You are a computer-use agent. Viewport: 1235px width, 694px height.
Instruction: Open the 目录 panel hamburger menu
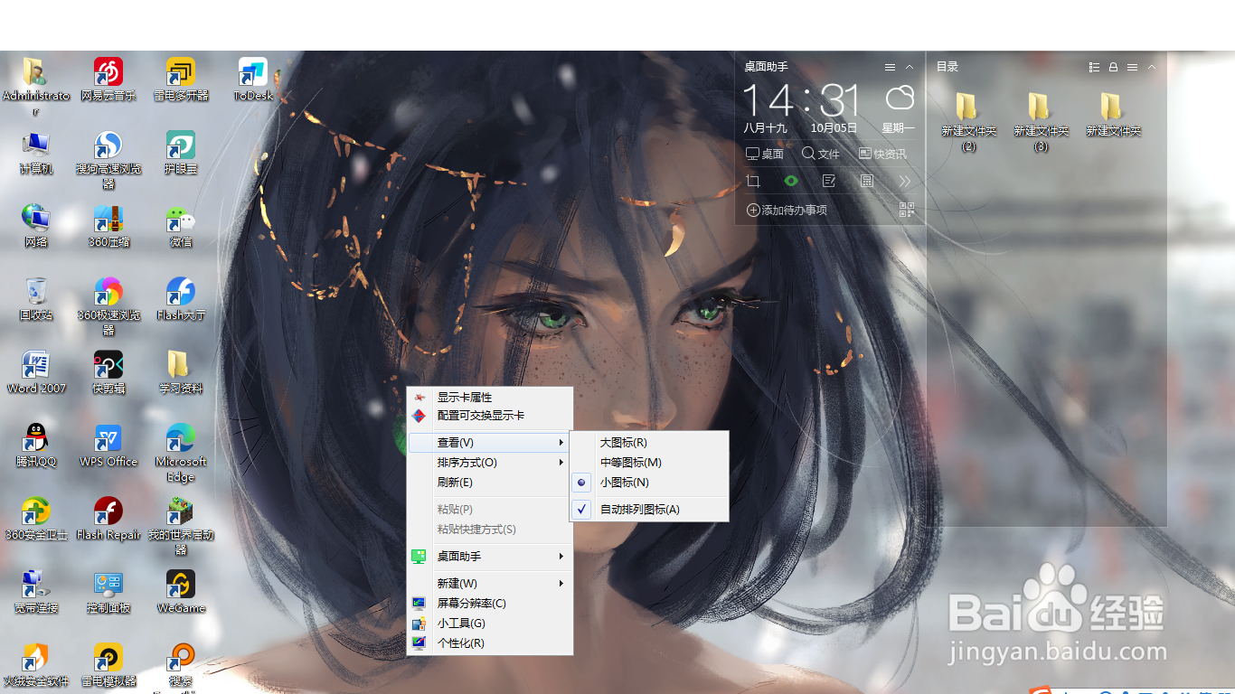click(x=1132, y=67)
